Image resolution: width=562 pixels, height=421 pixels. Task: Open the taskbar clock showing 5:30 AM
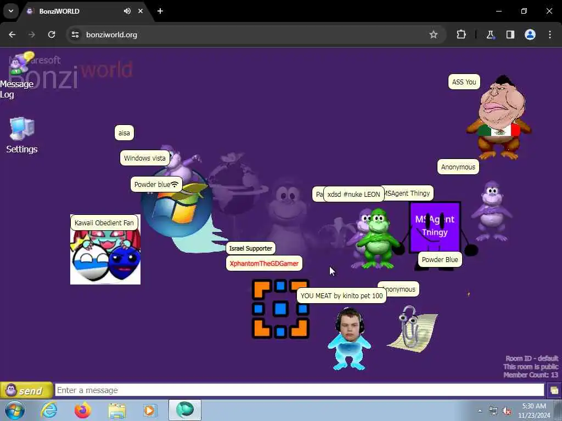(x=534, y=411)
